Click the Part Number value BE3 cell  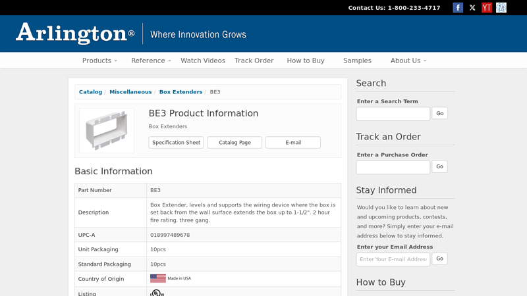(x=244, y=190)
